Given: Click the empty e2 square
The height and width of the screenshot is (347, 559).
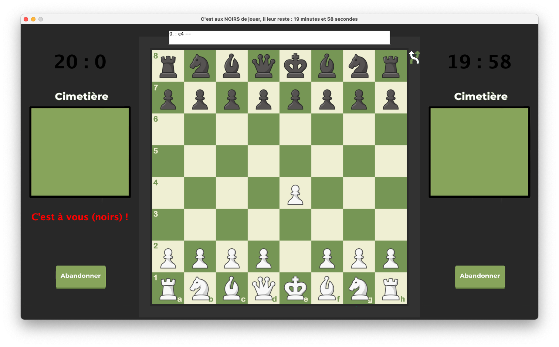Looking at the screenshot, I should pos(295,256).
